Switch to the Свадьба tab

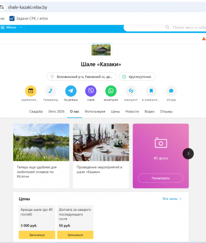tap(36, 112)
